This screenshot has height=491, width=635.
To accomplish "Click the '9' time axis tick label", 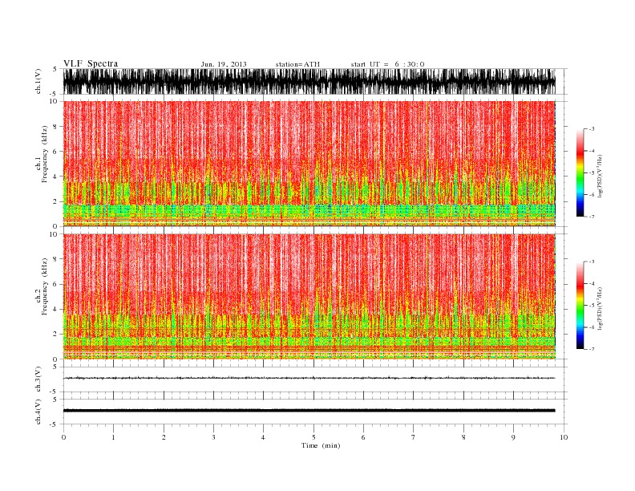I will click(513, 437).
